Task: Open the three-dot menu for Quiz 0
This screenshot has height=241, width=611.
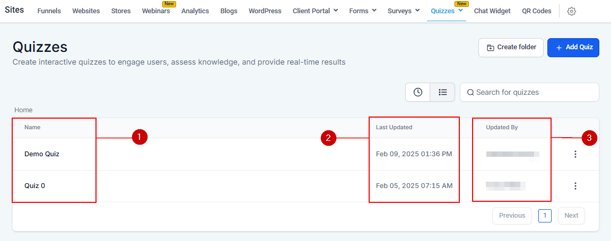Action: [575, 186]
